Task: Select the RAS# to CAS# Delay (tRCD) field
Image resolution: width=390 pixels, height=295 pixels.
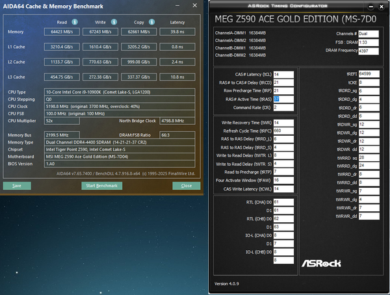Action: (283, 83)
